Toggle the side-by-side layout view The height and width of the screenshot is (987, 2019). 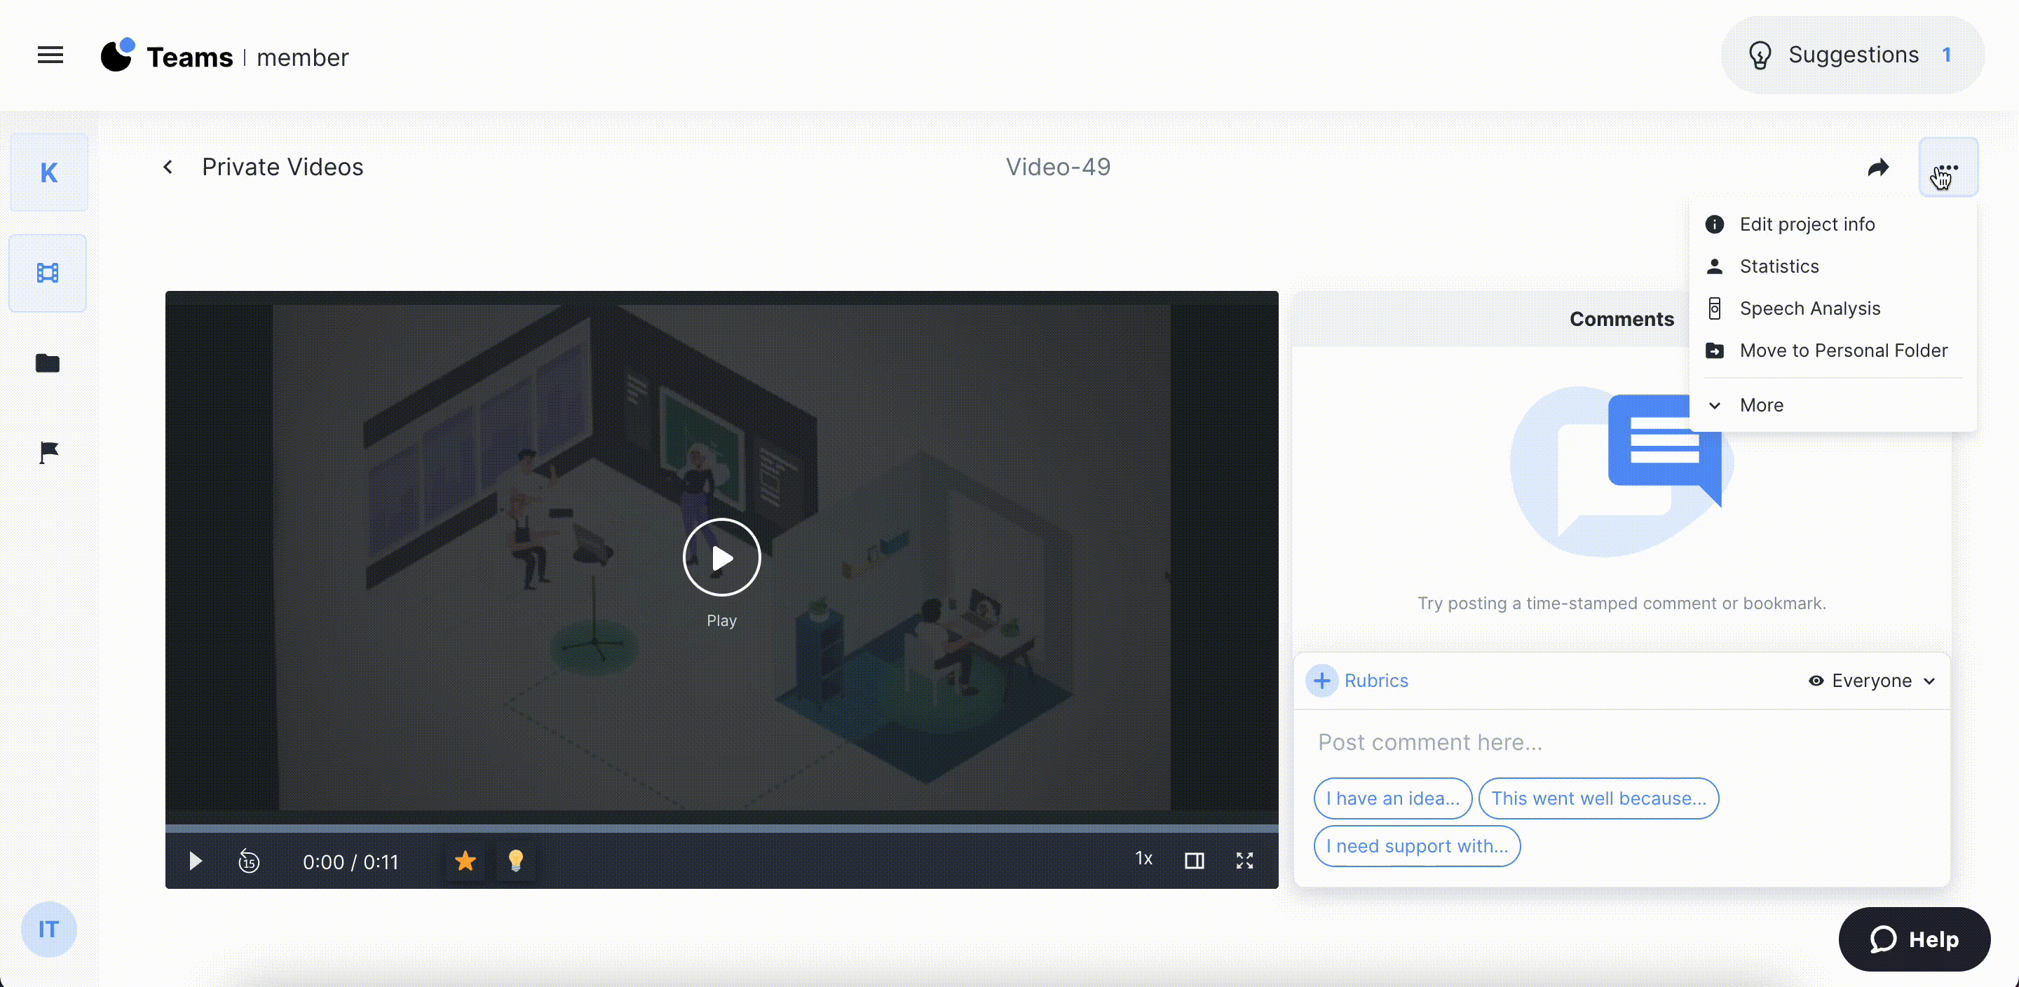[x=1194, y=861]
